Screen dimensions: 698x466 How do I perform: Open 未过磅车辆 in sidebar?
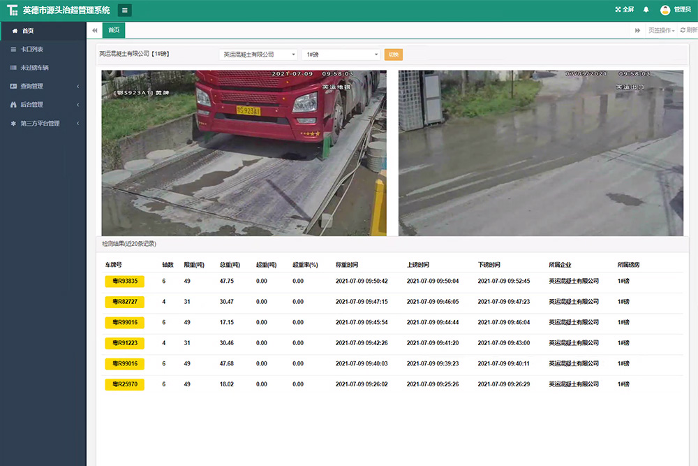[x=34, y=68]
